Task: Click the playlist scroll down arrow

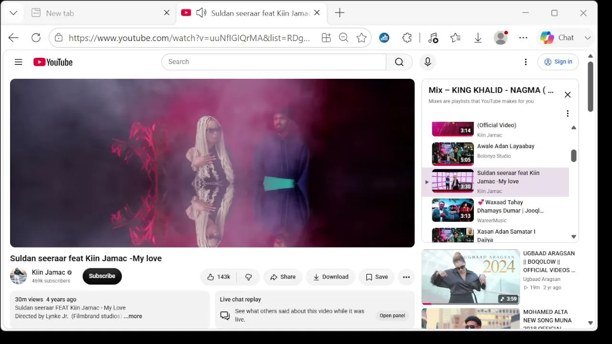Action: 574,236
